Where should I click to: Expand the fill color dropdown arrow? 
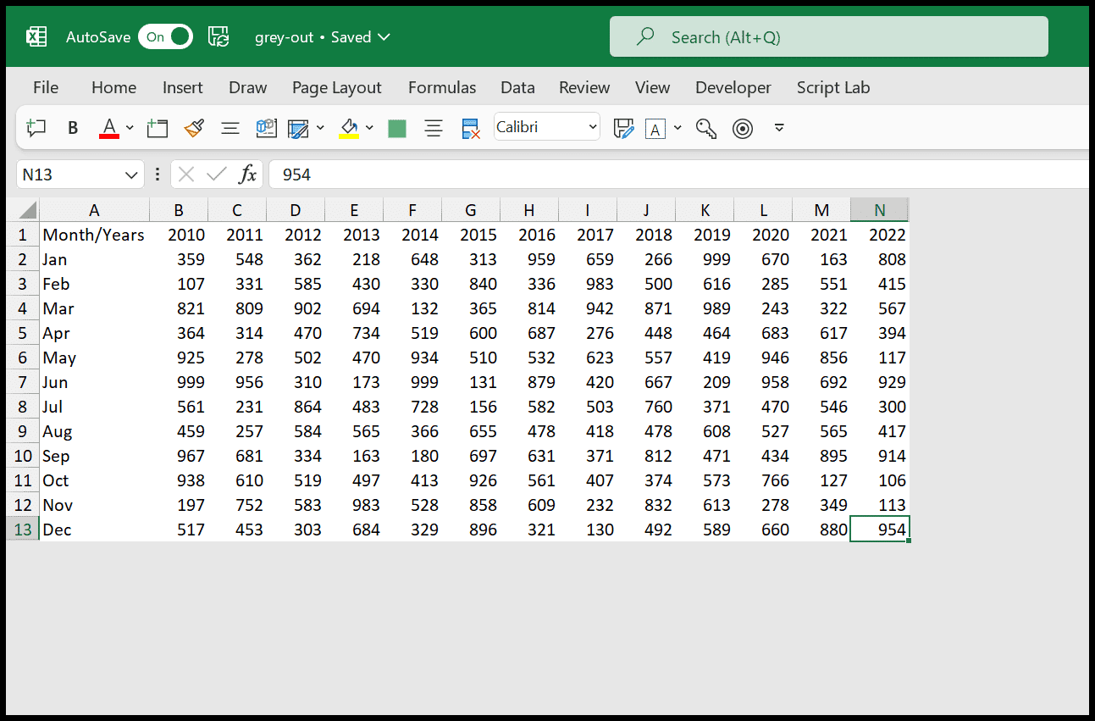[369, 128]
